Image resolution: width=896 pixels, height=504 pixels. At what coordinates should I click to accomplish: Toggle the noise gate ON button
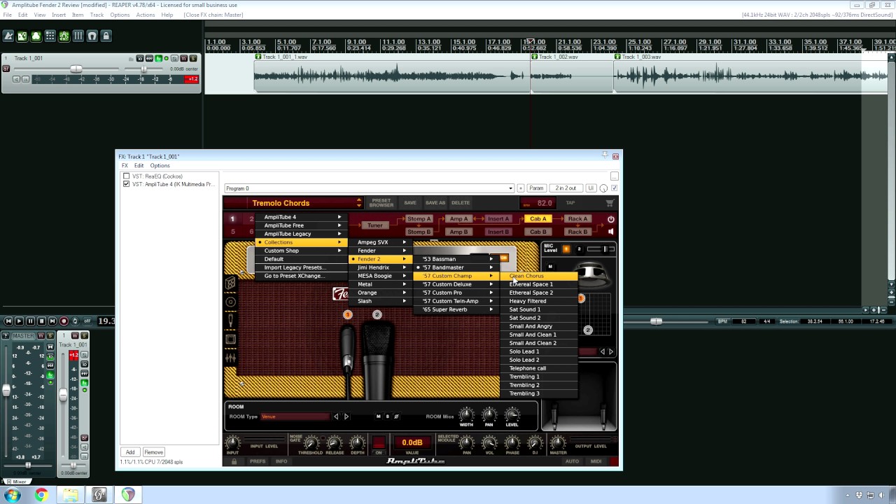[x=379, y=443]
